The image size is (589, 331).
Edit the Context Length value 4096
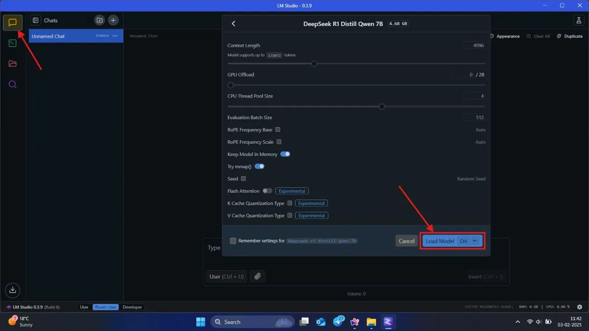pyautogui.click(x=474, y=45)
